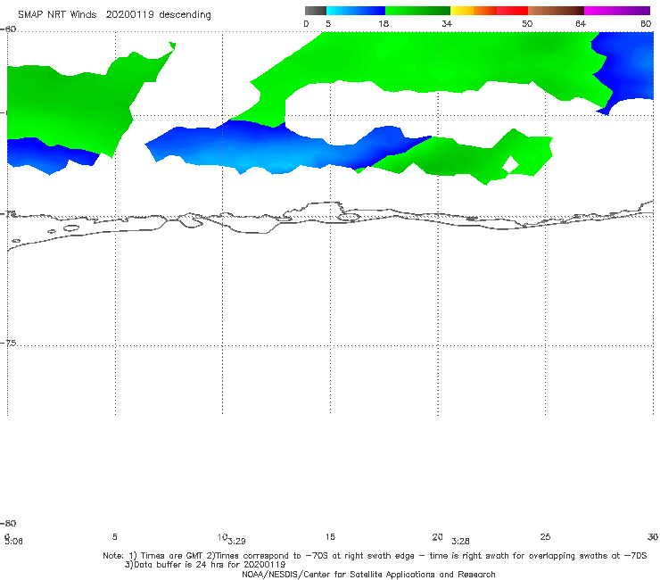Image resolution: width=660 pixels, height=580 pixels.
Task: Click color scale label '34'
Action: [447, 24]
